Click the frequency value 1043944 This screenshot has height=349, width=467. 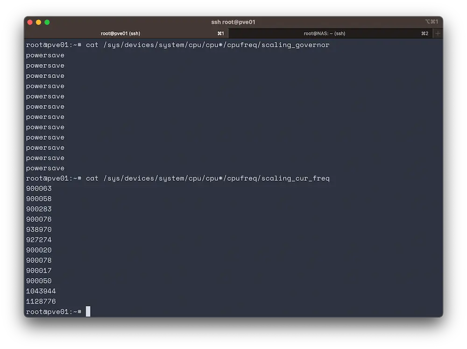tap(41, 291)
